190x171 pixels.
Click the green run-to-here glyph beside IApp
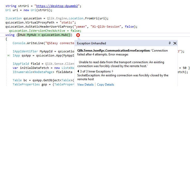click(x=9, y=55)
